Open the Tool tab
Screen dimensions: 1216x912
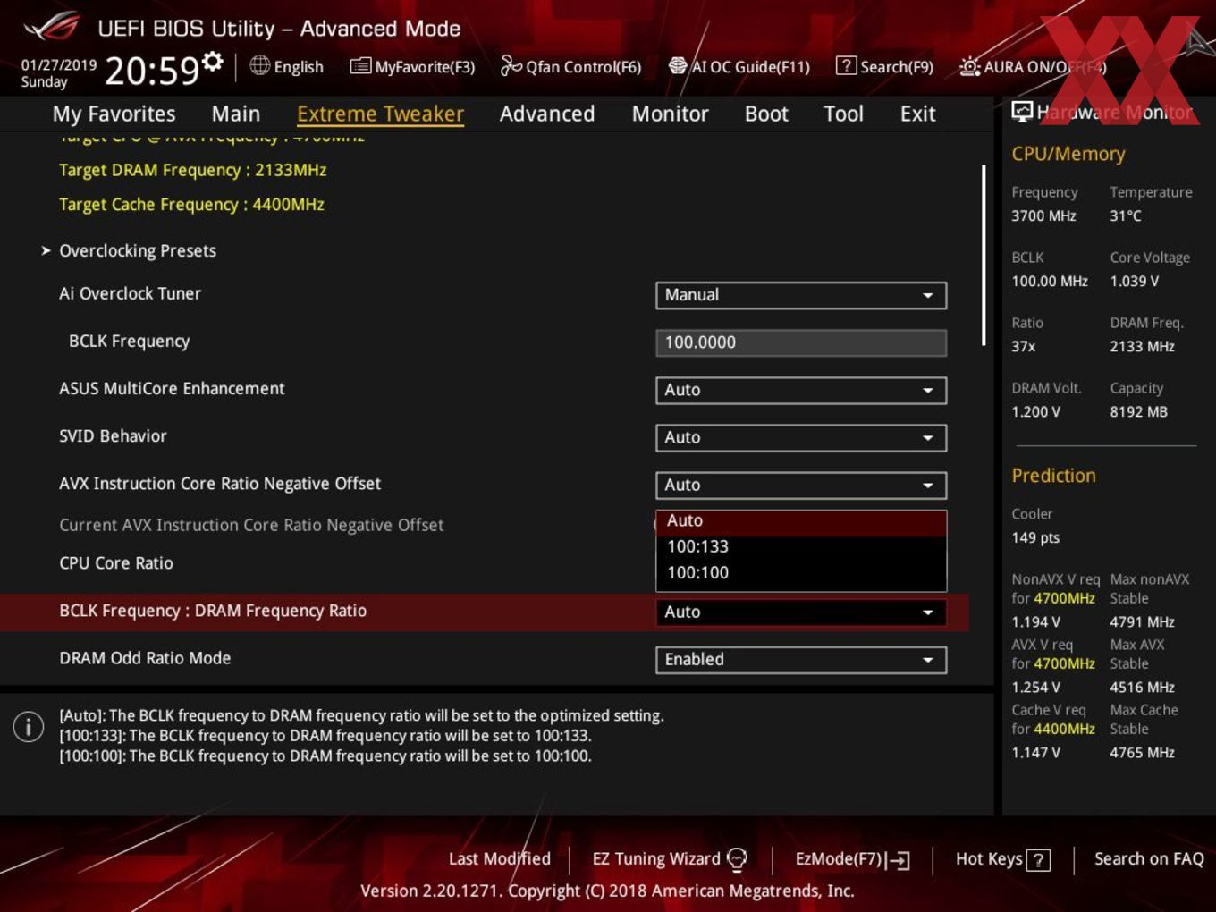pyautogui.click(x=843, y=114)
